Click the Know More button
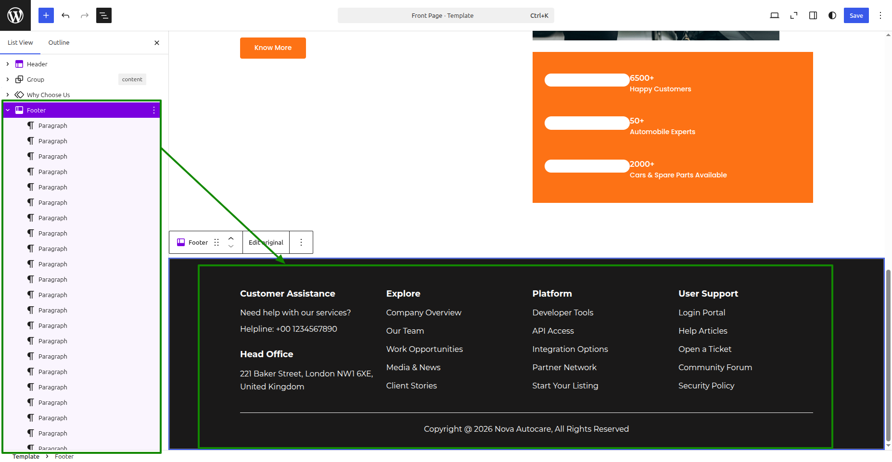 pos(273,48)
